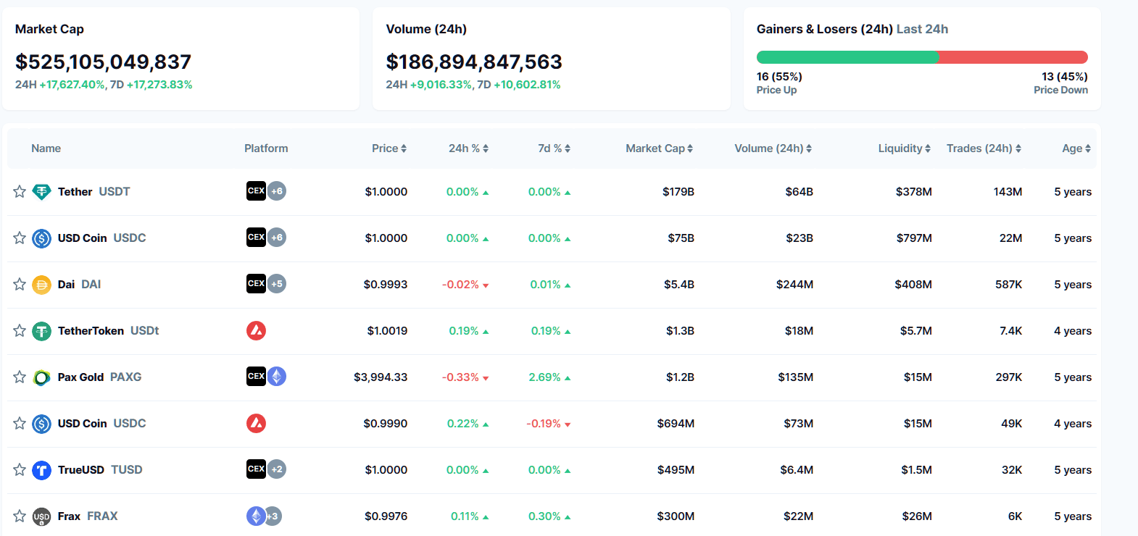Click the CEX platform badge for Dai
The width and height of the screenshot is (1138, 536).
point(256,283)
